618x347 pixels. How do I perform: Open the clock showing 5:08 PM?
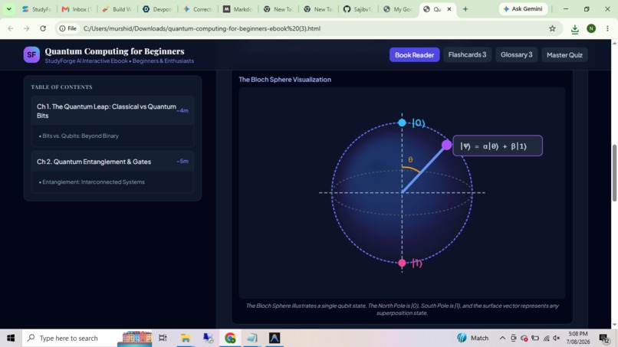pos(578,338)
